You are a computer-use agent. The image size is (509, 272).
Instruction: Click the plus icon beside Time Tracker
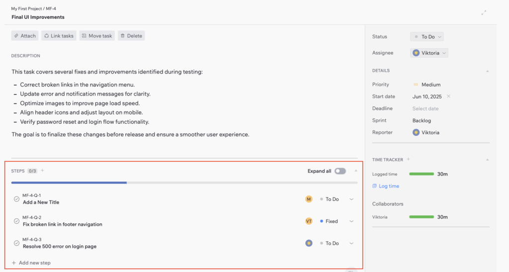pyautogui.click(x=408, y=159)
